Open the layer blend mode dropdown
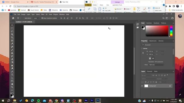This screenshot has width=184, height=103. (148, 79)
